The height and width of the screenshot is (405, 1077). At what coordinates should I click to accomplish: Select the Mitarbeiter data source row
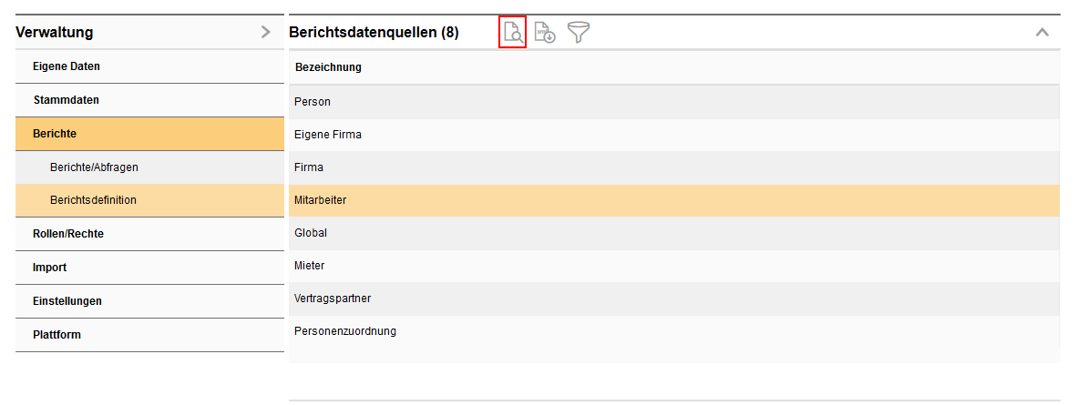tap(320, 200)
